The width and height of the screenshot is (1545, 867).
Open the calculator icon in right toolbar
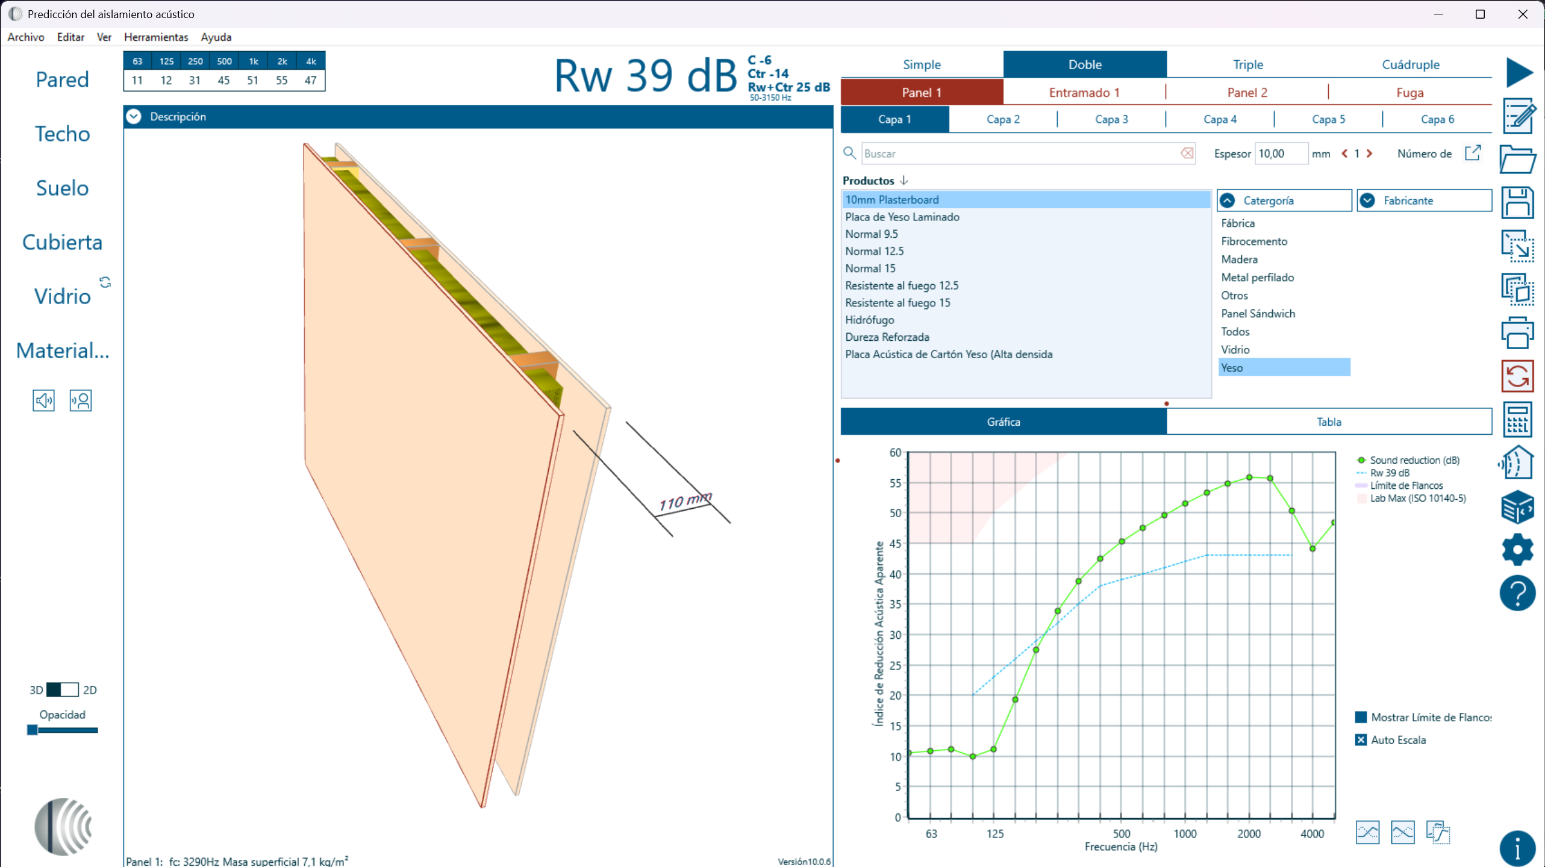click(1517, 420)
